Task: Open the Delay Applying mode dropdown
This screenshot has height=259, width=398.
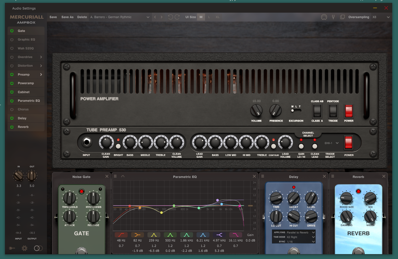Action: [x=301, y=232]
